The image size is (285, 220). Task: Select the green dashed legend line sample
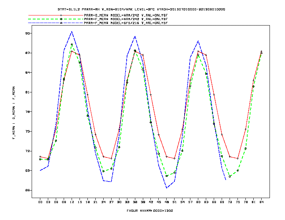56,19
